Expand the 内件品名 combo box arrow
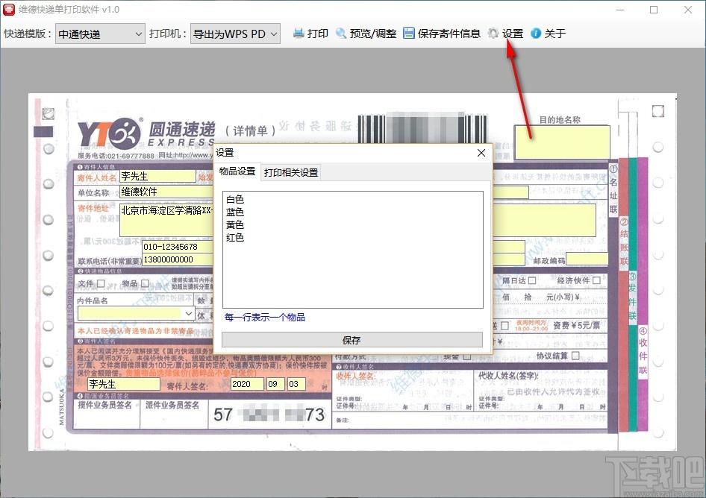Screen dimensions: 706x498 188,314
